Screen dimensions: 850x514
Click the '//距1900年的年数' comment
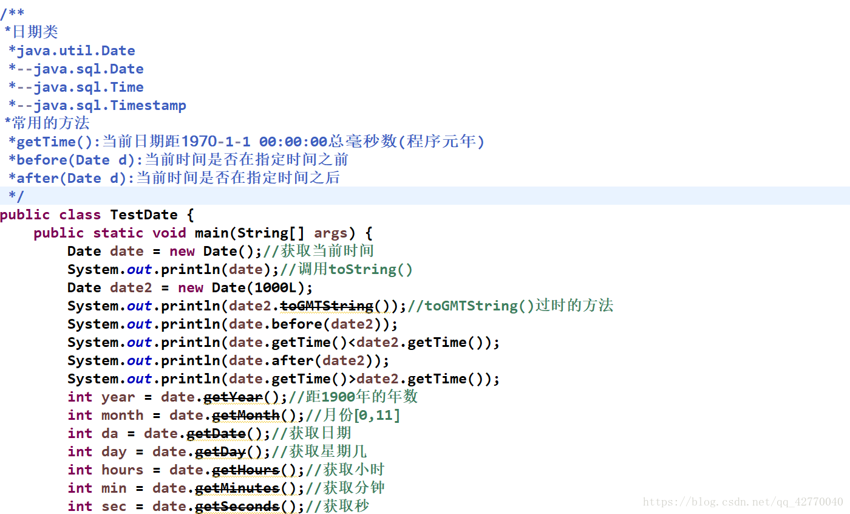pyautogui.click(x=353, y=397)
